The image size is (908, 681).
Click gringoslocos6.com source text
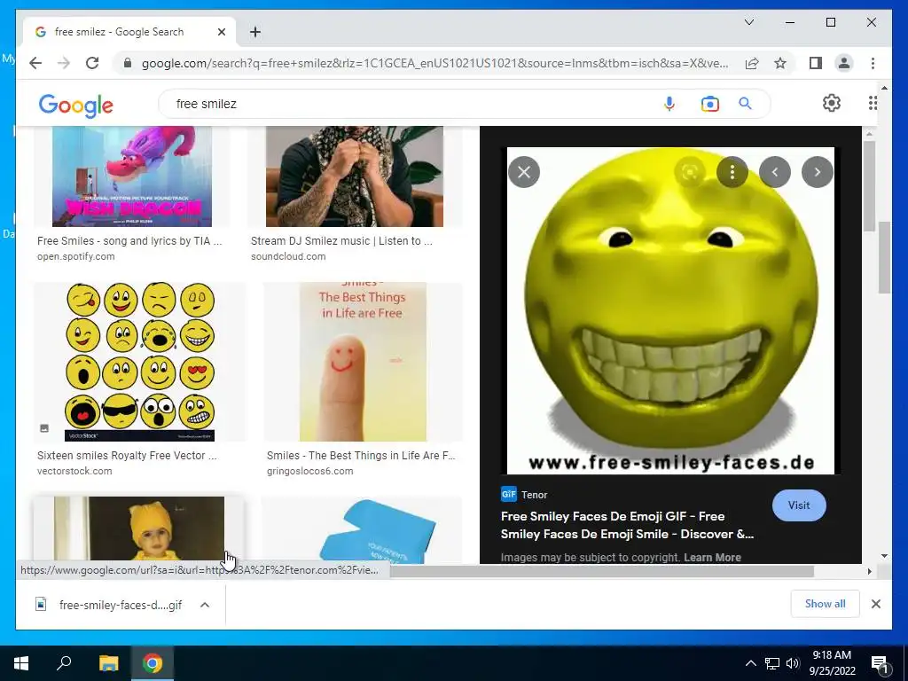pos(309,471)
